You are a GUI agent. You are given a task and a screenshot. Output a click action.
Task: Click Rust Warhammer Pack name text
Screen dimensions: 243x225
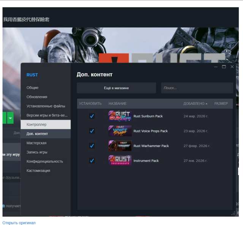(x=151, y=146)
